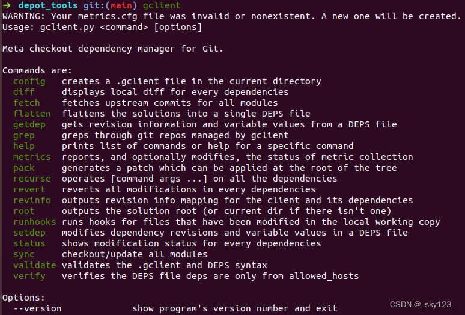Click the --version option text

37,308
